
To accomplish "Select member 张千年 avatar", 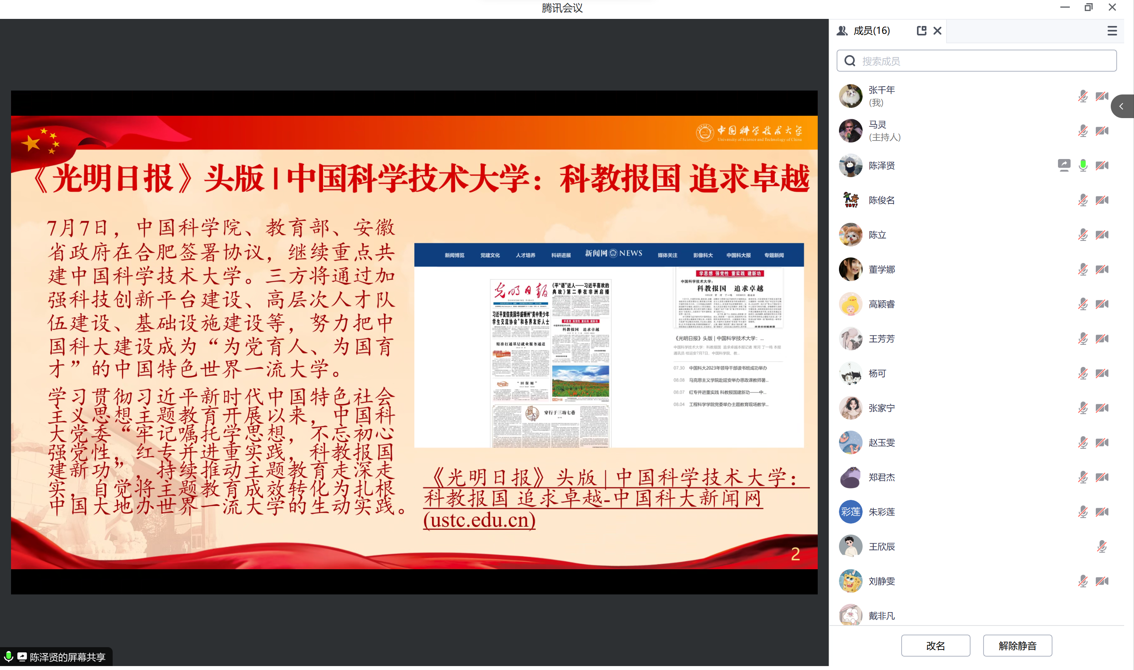I will (850, 96).
